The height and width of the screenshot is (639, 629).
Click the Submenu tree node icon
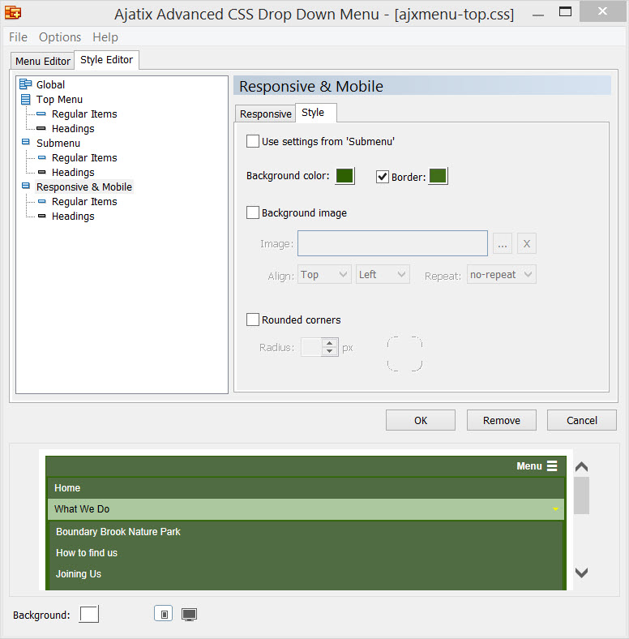coord(26,142)
